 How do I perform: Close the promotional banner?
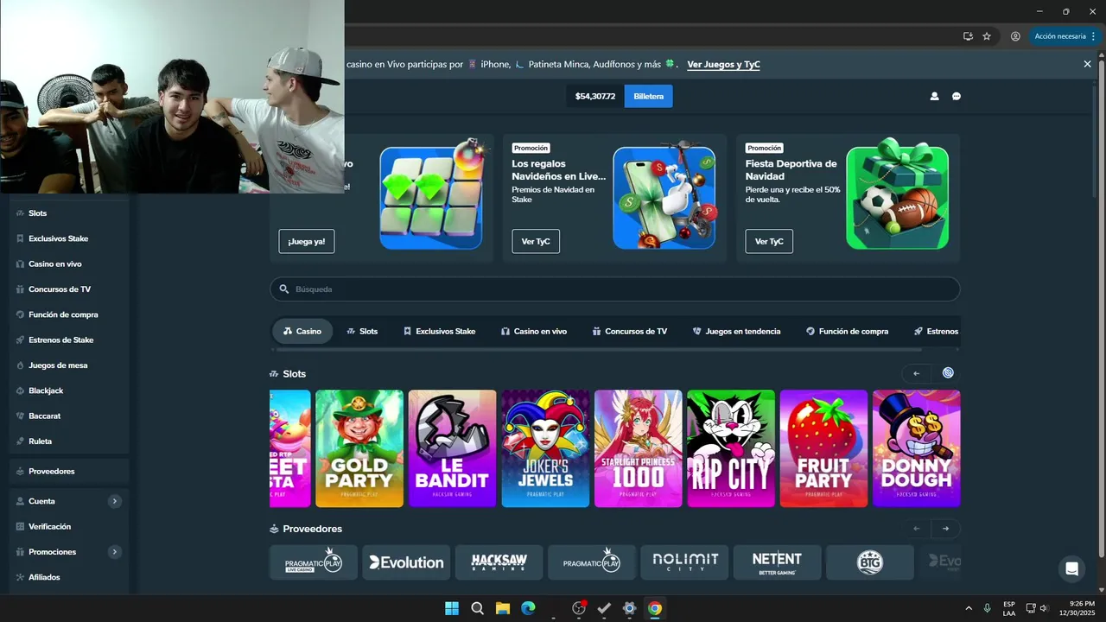[x=1088, y=64]
